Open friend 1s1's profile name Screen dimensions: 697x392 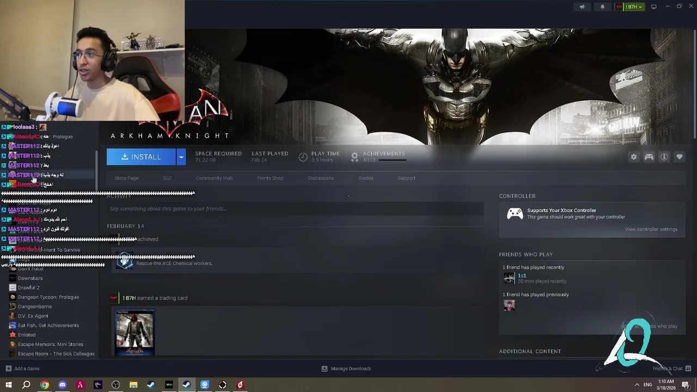522,275
